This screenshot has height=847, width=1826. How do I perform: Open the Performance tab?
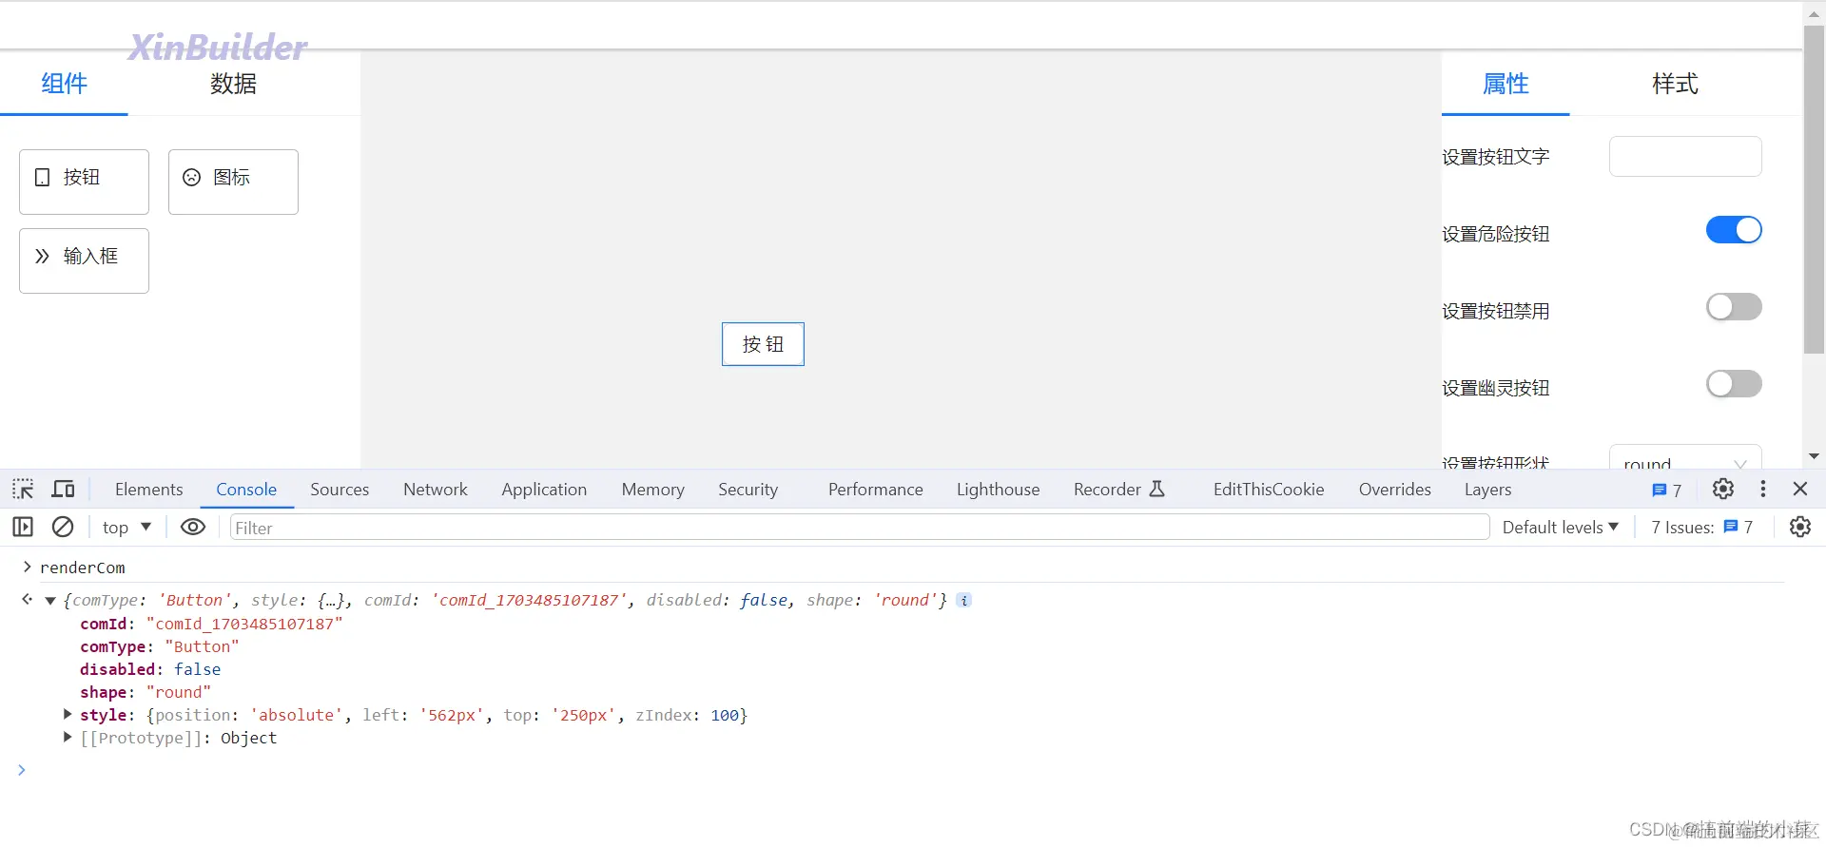(875, 489)
